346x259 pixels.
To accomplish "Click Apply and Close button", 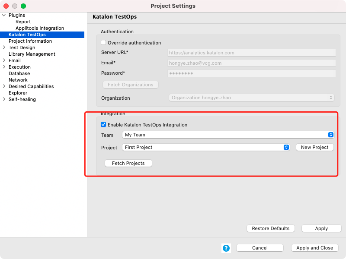I will [x=315, y=248].
